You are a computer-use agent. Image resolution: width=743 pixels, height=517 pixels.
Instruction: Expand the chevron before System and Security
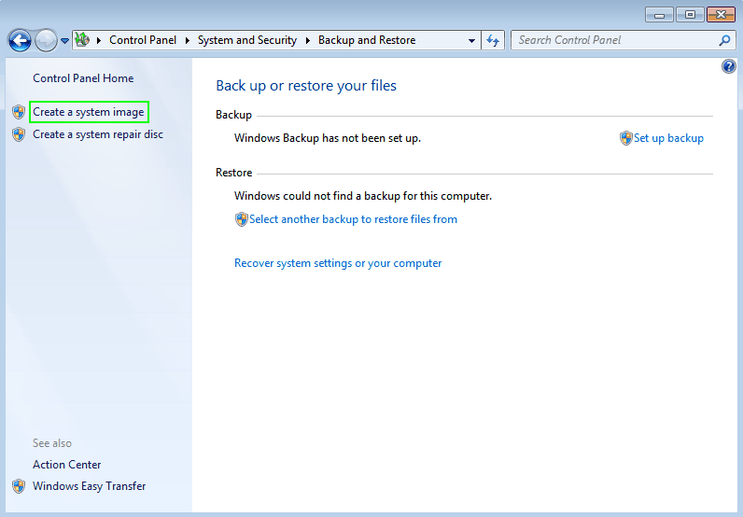coord(188,40)
